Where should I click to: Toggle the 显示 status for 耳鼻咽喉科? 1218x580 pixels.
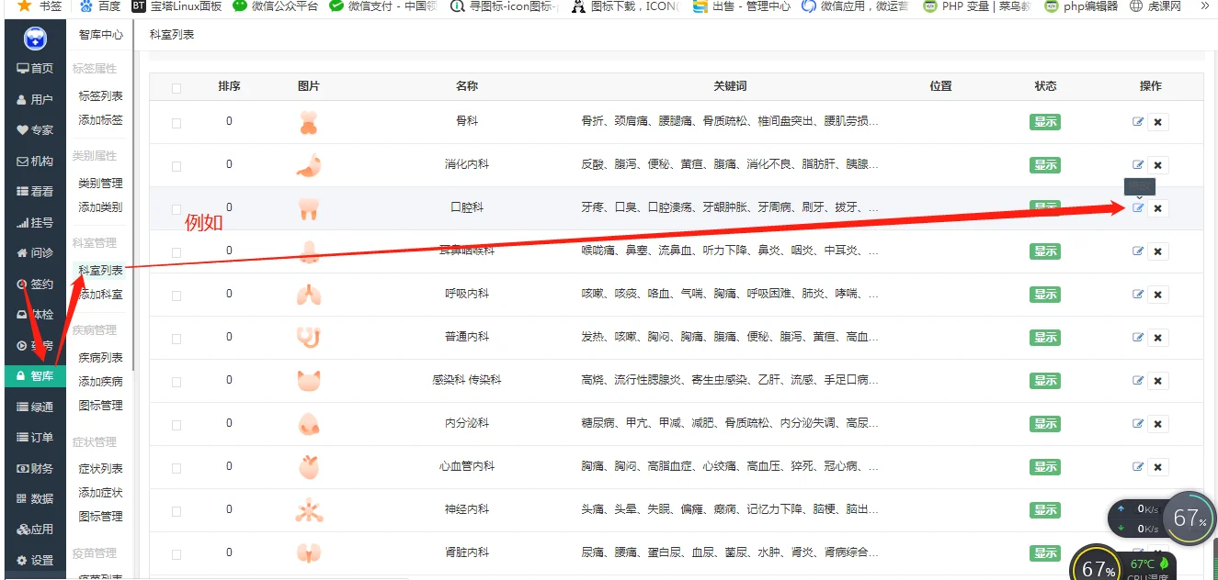[1045, 251]
